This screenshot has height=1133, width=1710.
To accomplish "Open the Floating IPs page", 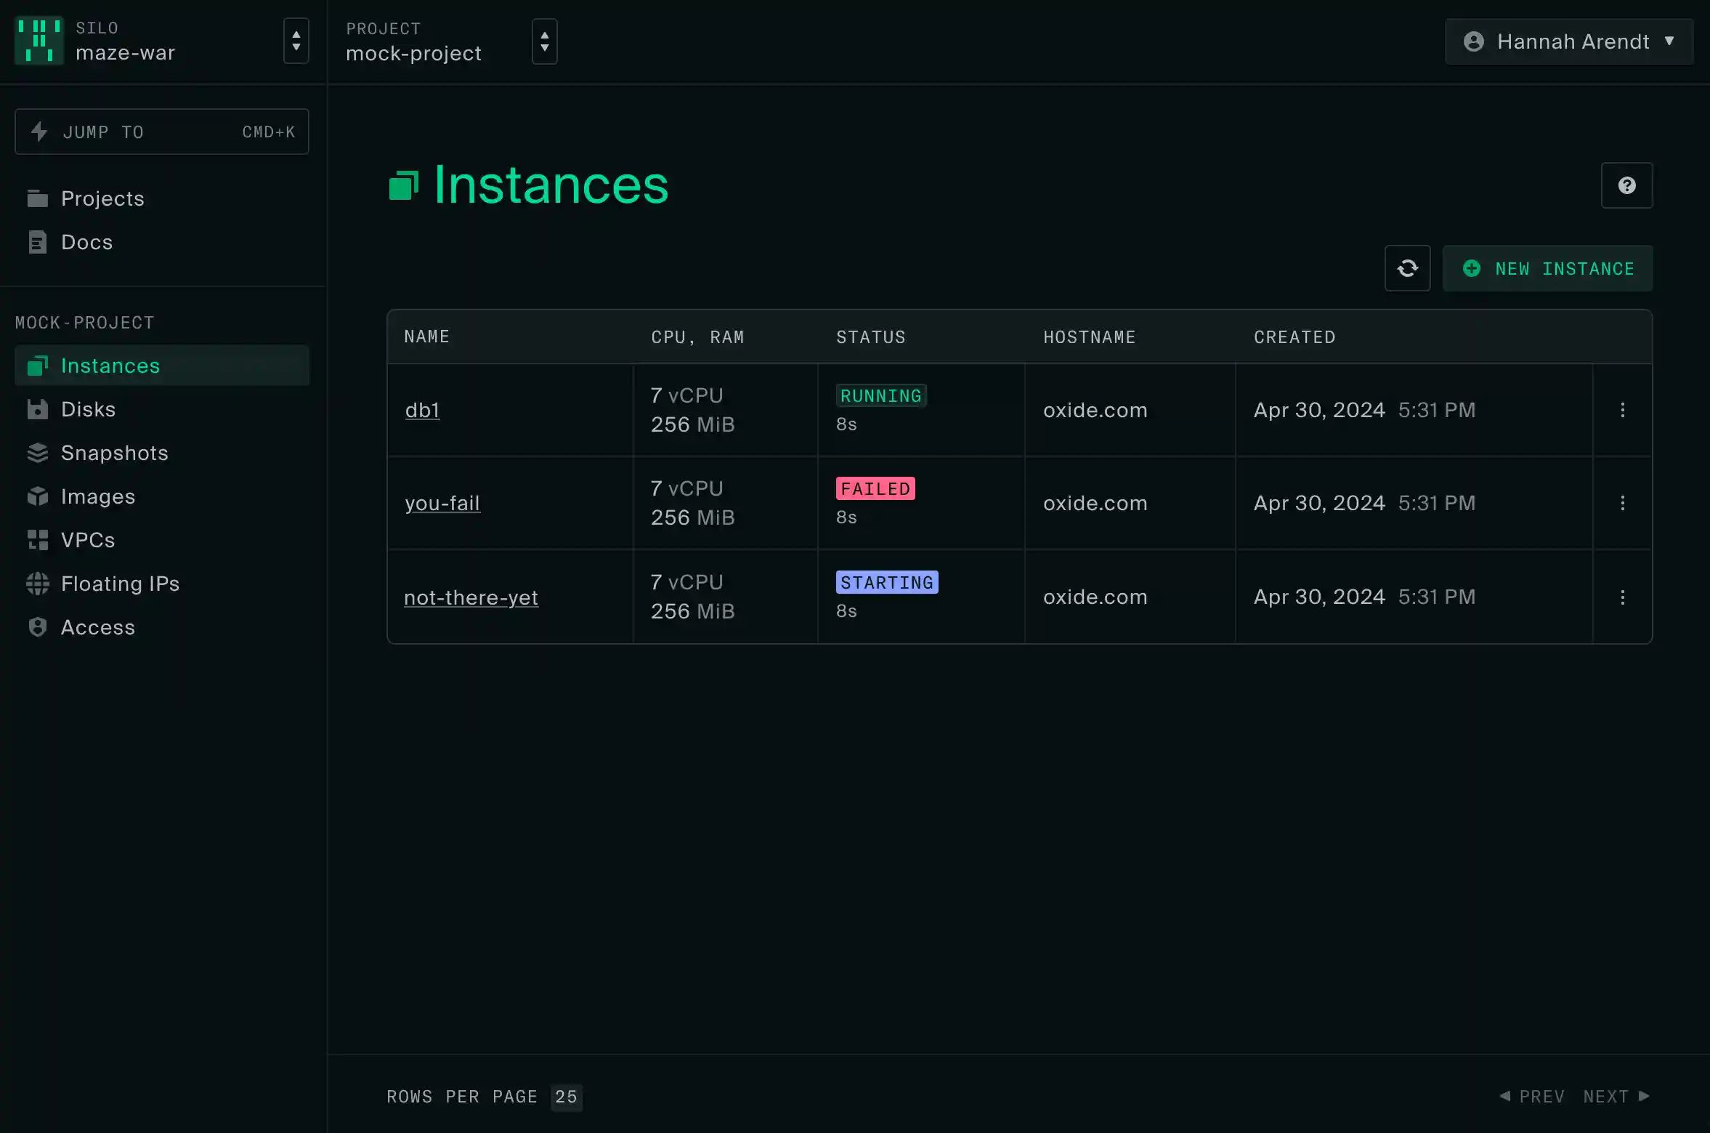I will (x=120, y=583).
